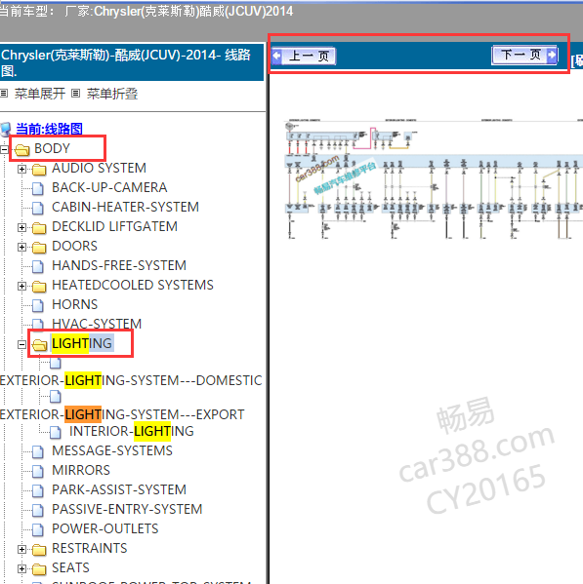
Task: Select the DOORS entry
Action: pos(74,246)
